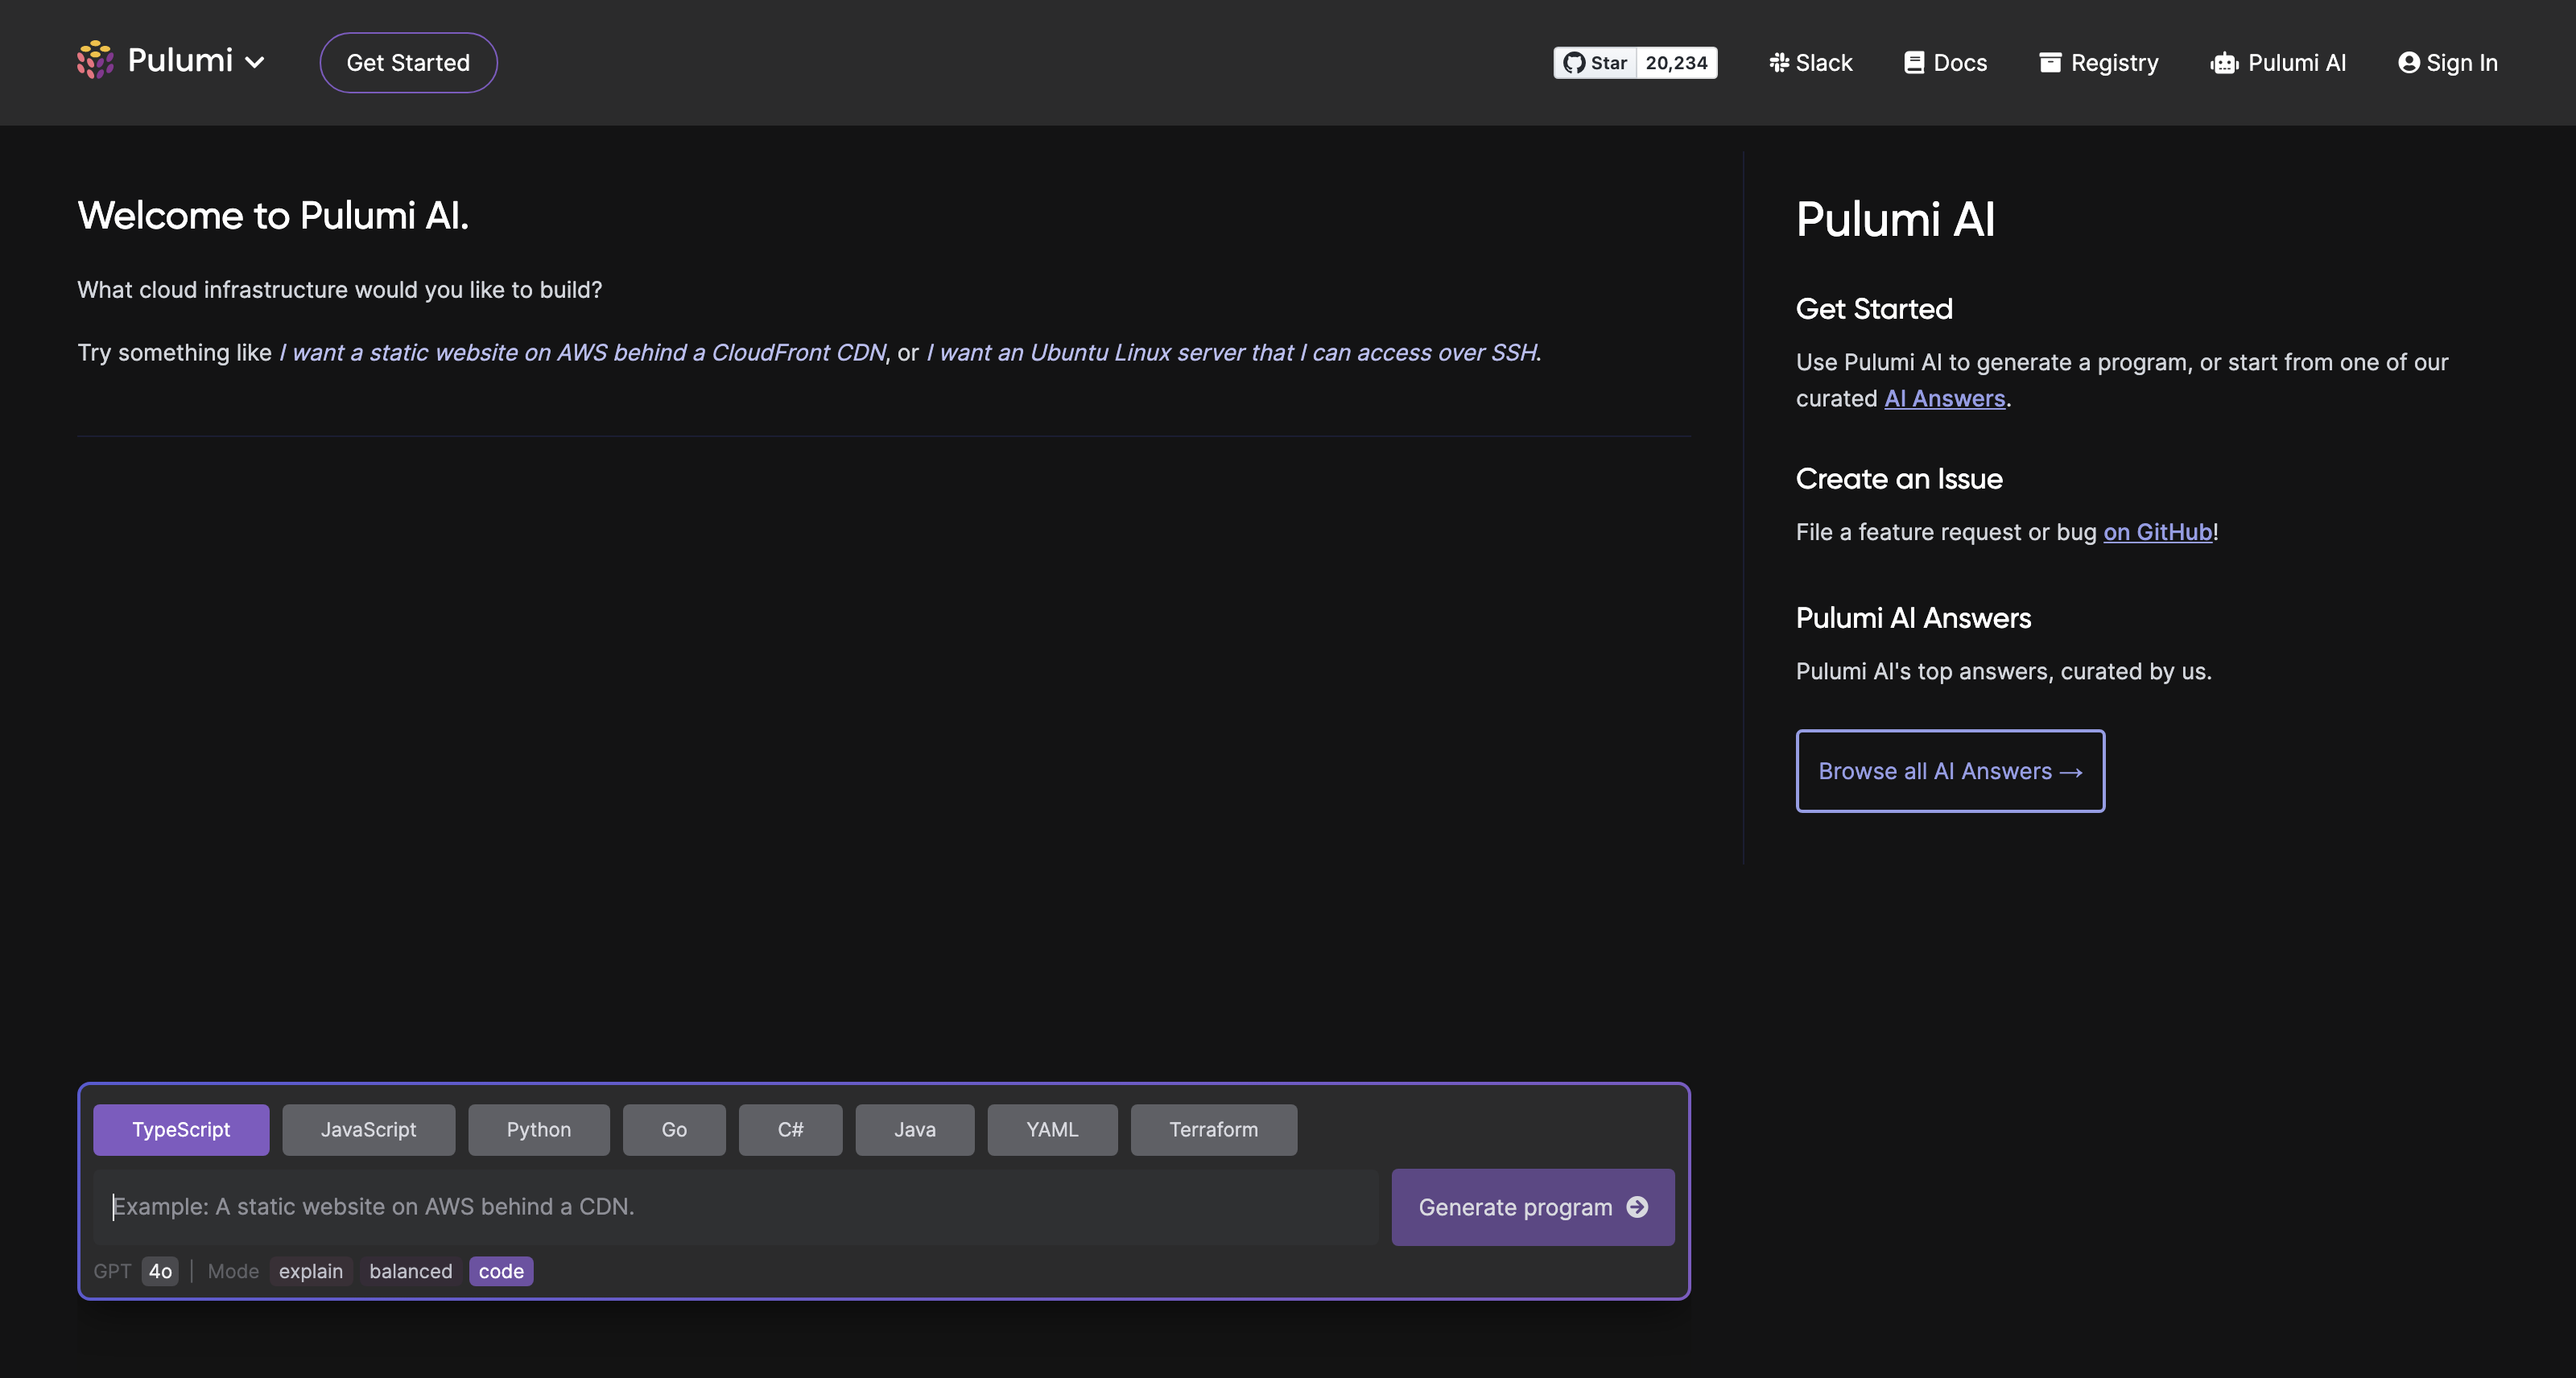2576x1378 pixels.
Task: Open the 20,234 star count link
Action: (1677, 63)
